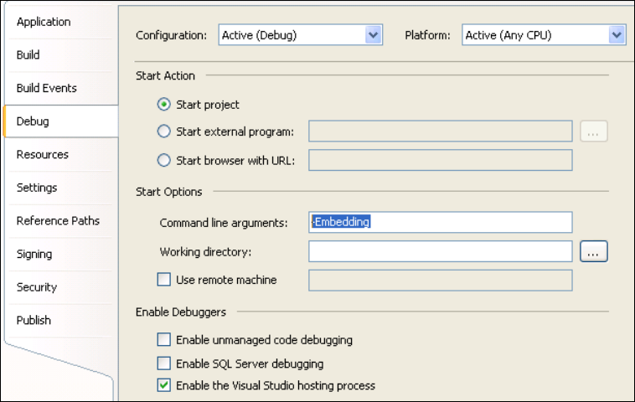Viewport: 635px width, 402px height.
Task: Enable the Use remote machine checkbox
Action: [x=164, y=280]
